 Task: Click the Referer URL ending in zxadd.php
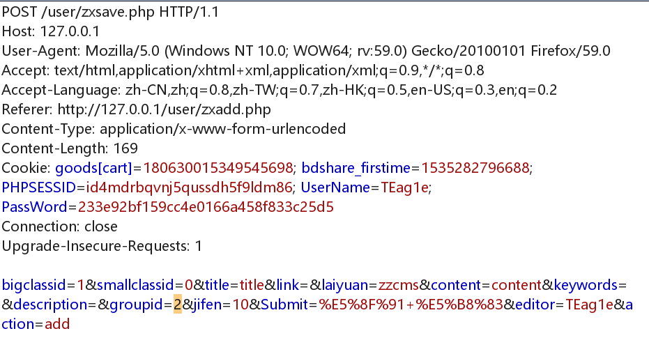coord(165,109)
